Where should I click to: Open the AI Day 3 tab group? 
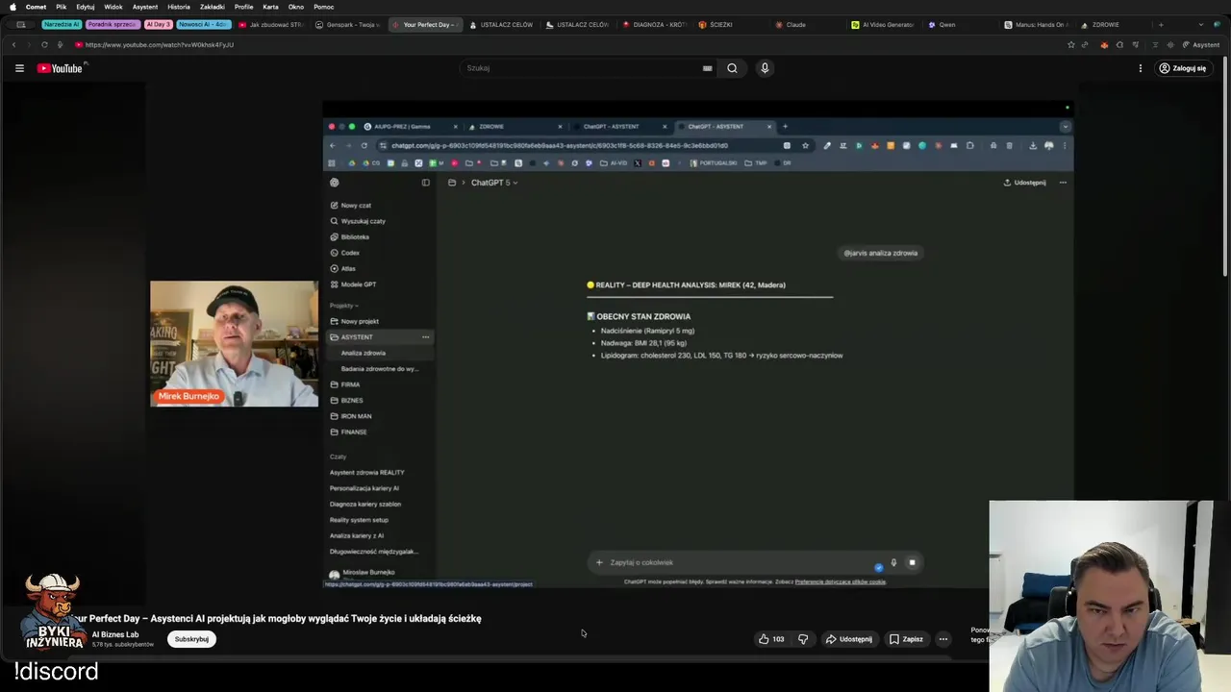click(159, 24)
